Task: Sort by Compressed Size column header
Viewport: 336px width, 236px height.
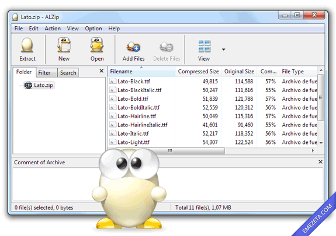Action: tap(198, 72)
